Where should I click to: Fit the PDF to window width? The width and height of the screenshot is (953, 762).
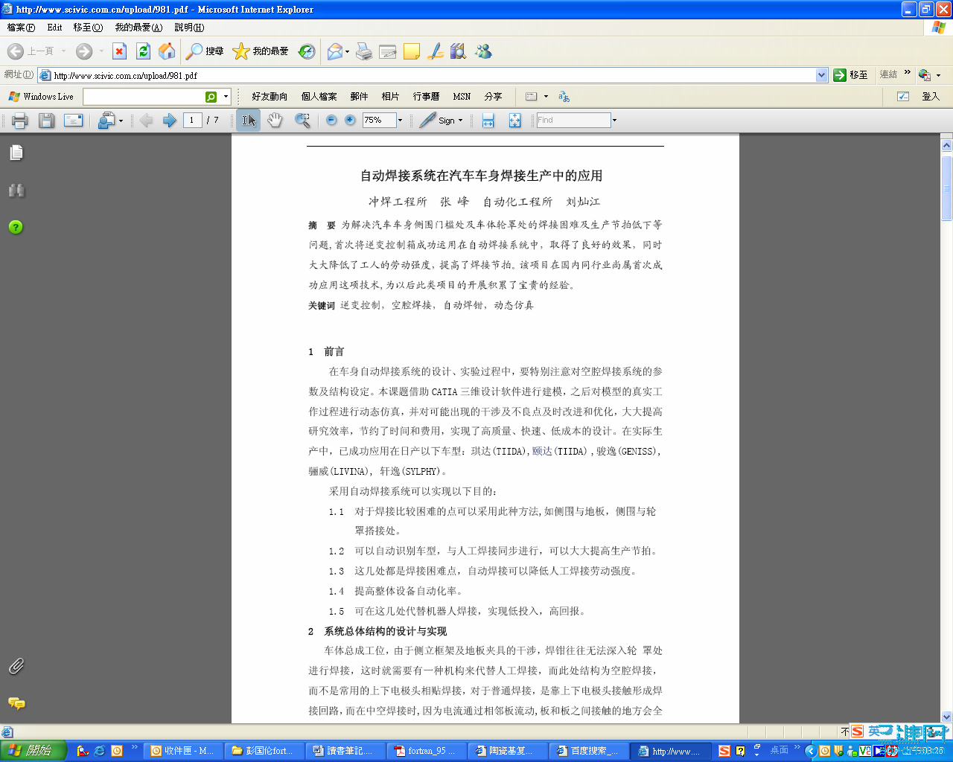488,120
